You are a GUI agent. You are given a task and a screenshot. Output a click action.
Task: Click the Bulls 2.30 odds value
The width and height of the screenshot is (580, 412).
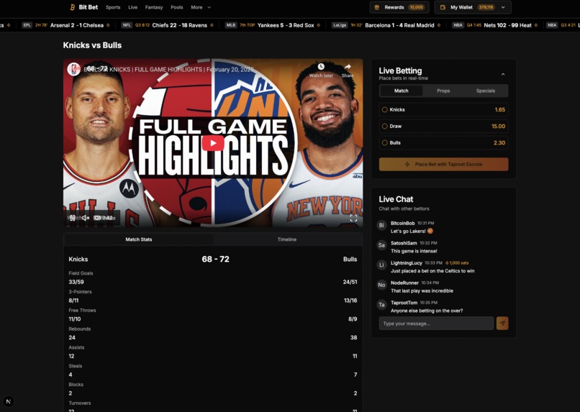499,142
